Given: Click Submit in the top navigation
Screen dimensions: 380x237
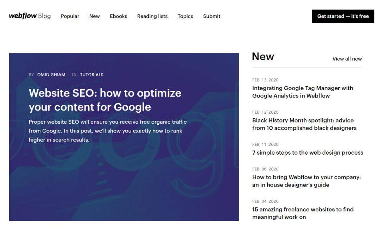Looking at the screenshot, I should [211, 16].
